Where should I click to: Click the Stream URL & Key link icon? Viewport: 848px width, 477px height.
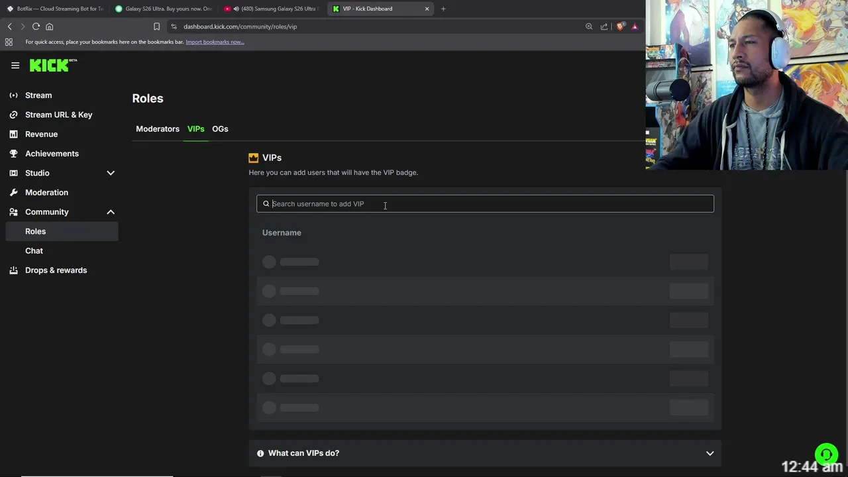pos(13,115)
